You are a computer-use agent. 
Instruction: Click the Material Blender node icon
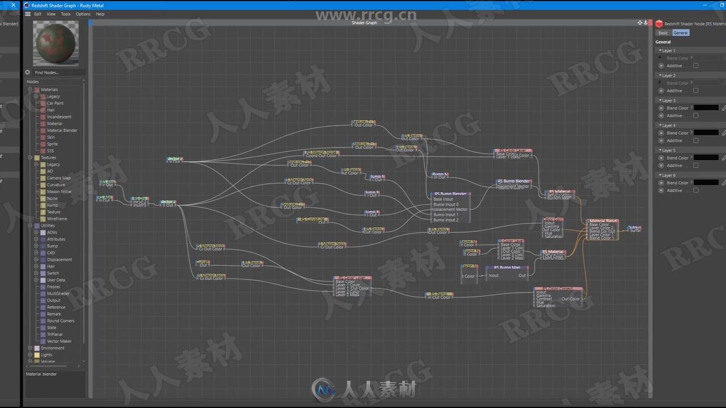pos(43,130)
